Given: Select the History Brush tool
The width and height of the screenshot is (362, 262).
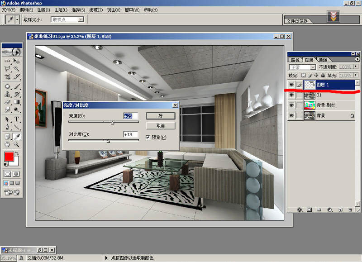Looking at the screenshot, I should (x=16, y=94).
